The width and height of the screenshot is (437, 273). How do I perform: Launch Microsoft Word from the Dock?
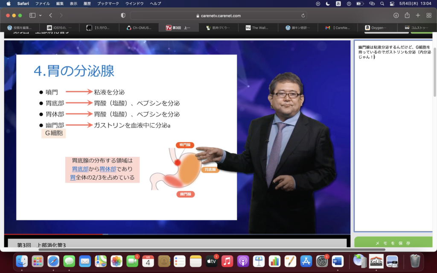[338, 261]
